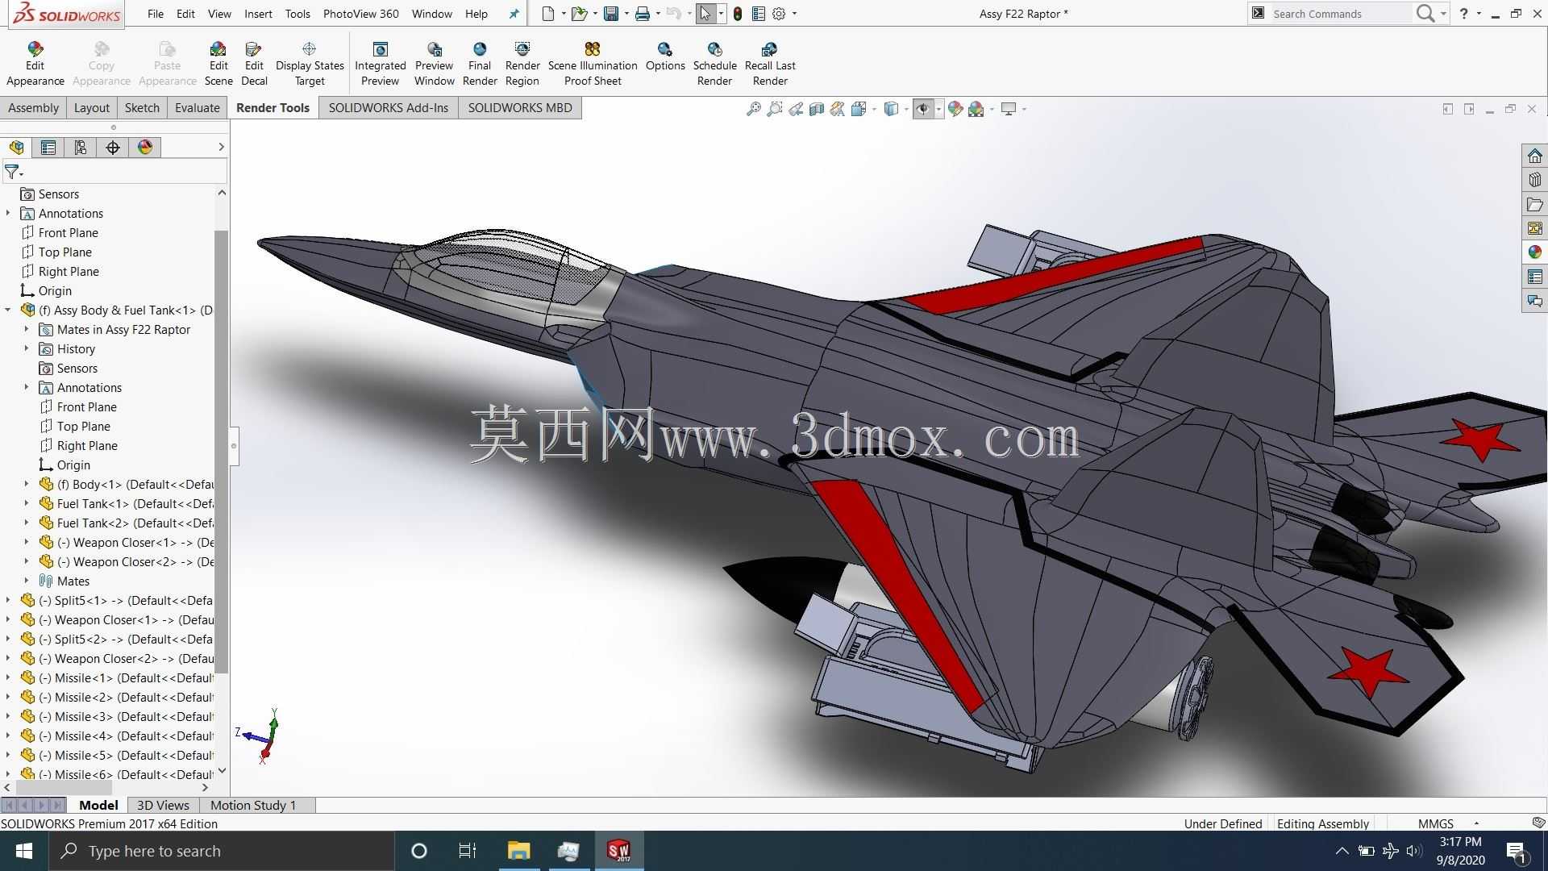Open the filter dropdown in feature tree
The image size is (1548, 871).
(14, 172)
